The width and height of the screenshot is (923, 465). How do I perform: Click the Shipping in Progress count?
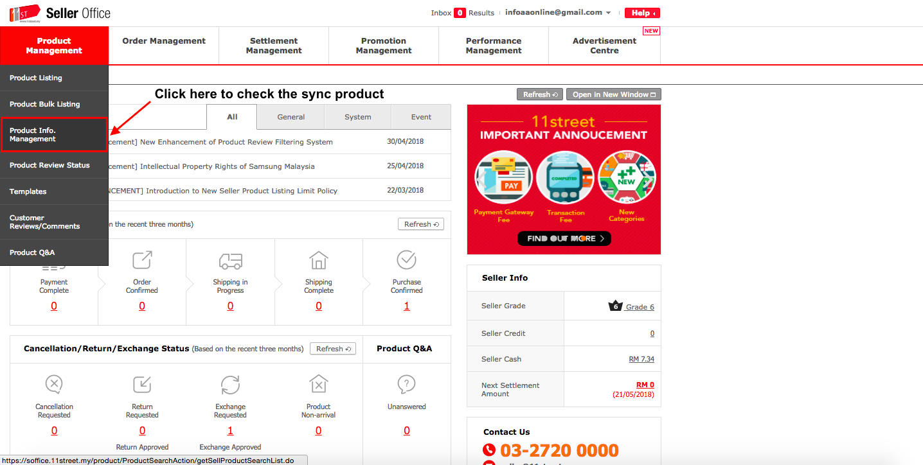[231, 306]
